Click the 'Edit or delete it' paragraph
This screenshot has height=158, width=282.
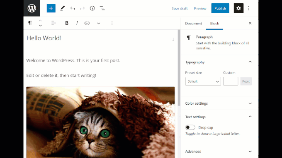(x=61, y=76)
